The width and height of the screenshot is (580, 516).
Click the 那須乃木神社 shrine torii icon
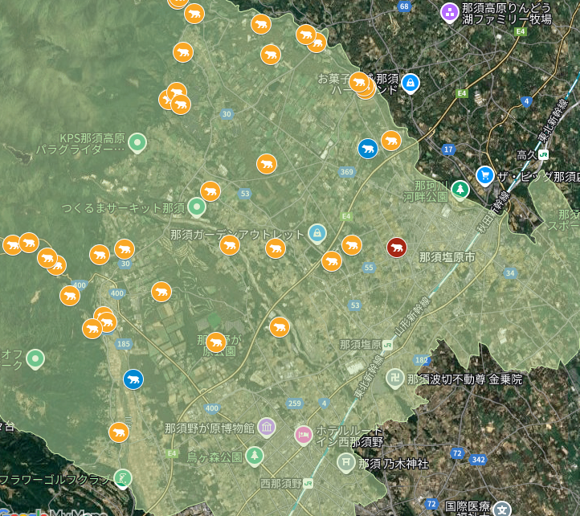tap(345, 461)
